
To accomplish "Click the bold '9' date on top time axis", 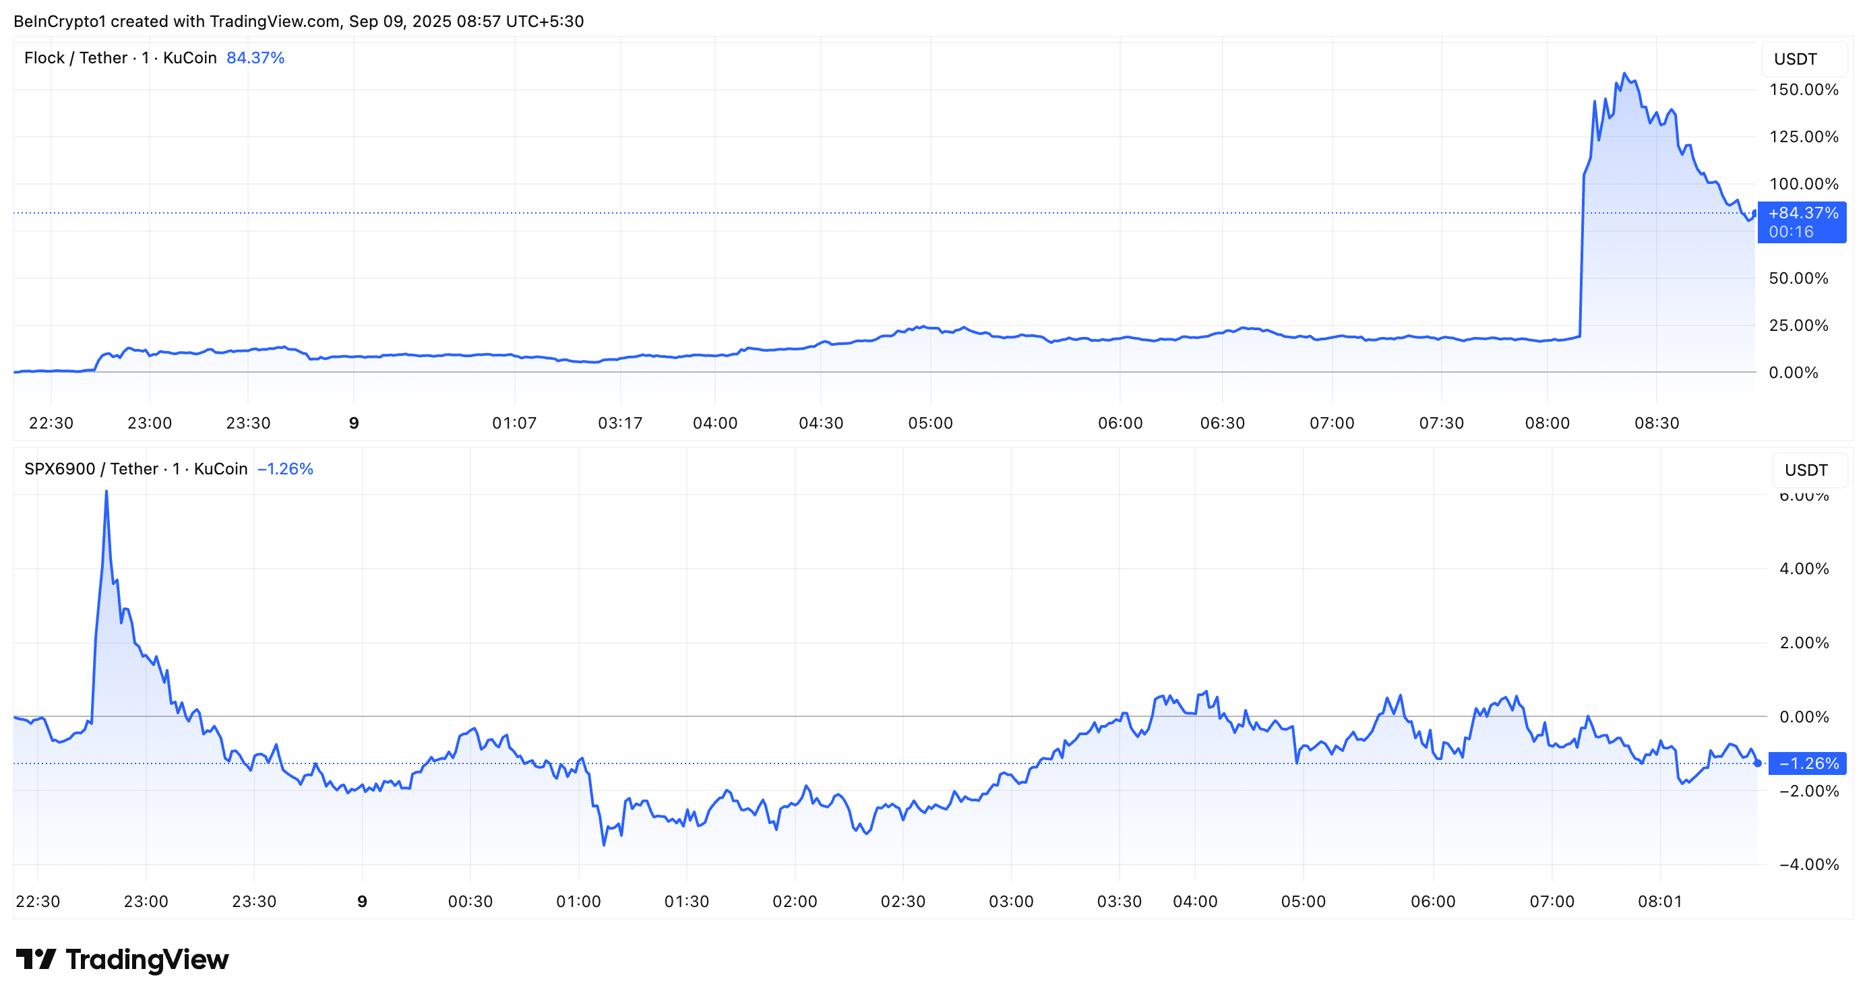I will pyautogui.click(x=355, y=423).
